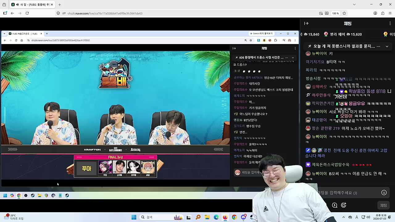This screenshot has height=222, width=395.
Task: Click username 뉴빠이이 in the top chat message
Action: pyautogui.click(x=319, y=53)
